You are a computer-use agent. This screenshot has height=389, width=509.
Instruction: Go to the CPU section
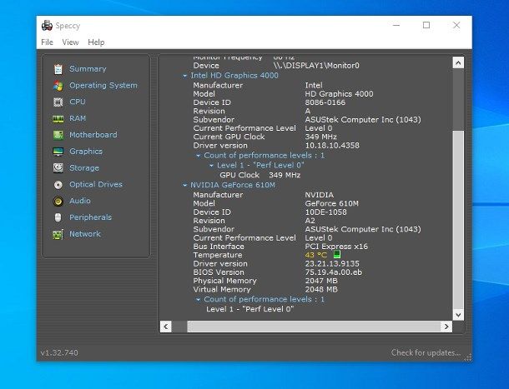tap(78, 102)
